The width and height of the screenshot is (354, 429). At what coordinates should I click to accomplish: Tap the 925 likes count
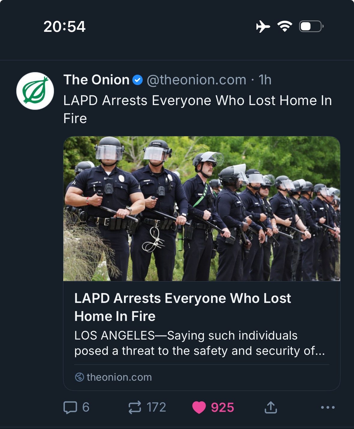(222, 407)
